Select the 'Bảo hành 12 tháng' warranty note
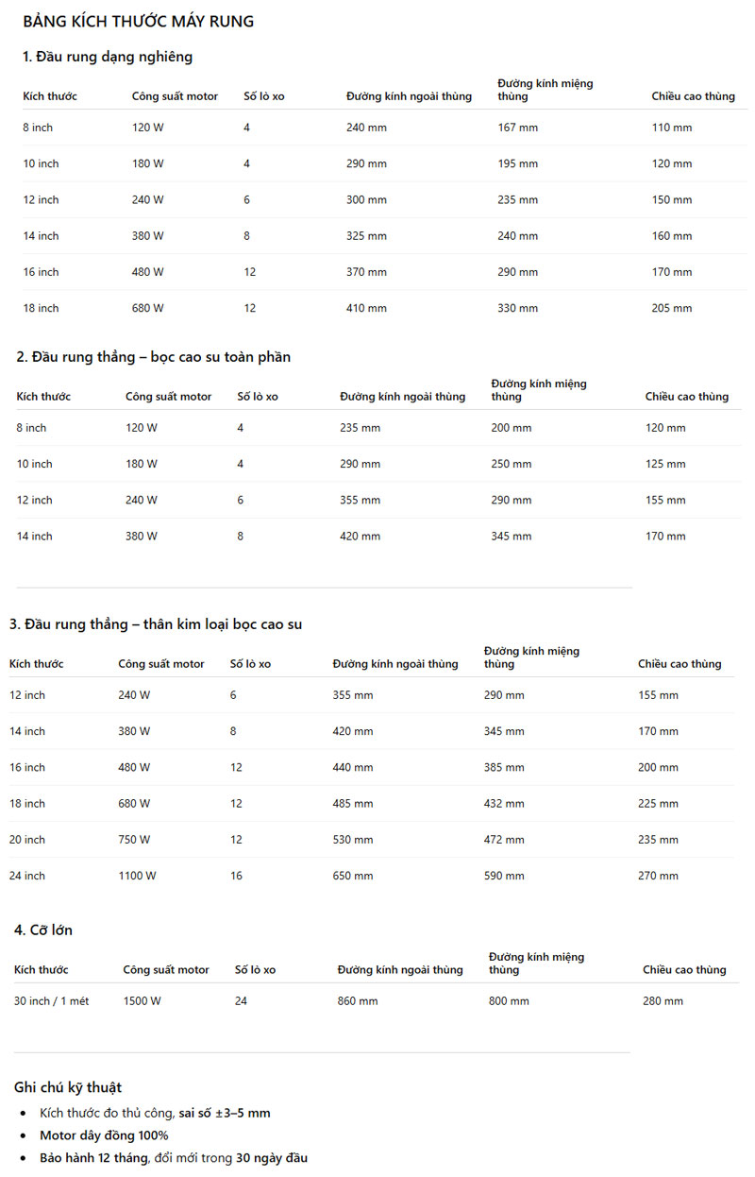The image size is (755, 1177). point(92,1158)
